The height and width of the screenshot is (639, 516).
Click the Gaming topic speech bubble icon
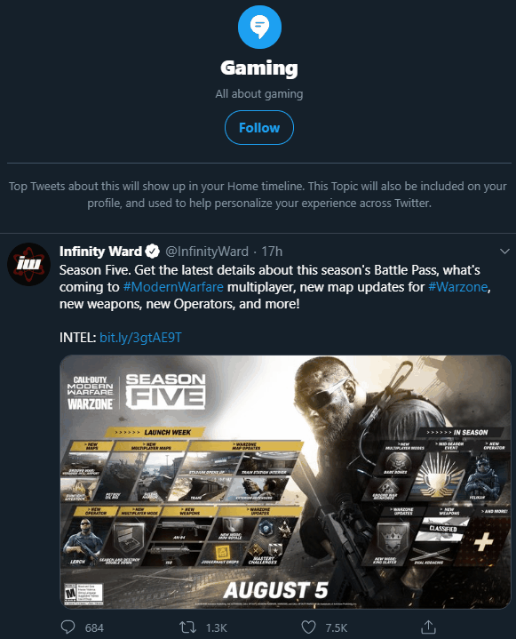click(x=259, y=27)
